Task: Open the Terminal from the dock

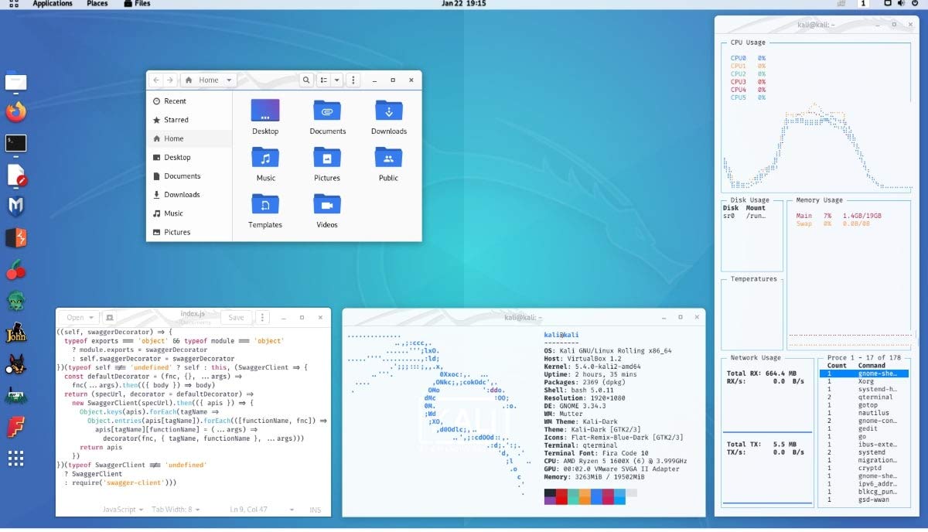Action: [15, 143]
